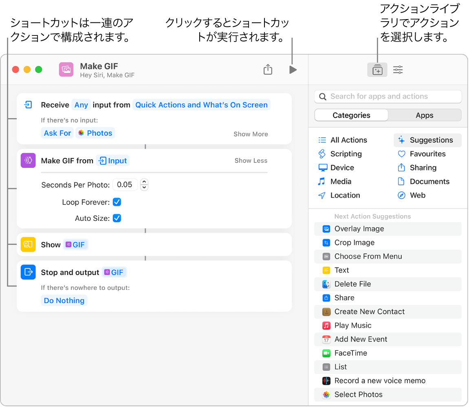Viewport: 469px width, 407px height.
Task: Open the Any input type dropdown
Action: coord(81,105)
